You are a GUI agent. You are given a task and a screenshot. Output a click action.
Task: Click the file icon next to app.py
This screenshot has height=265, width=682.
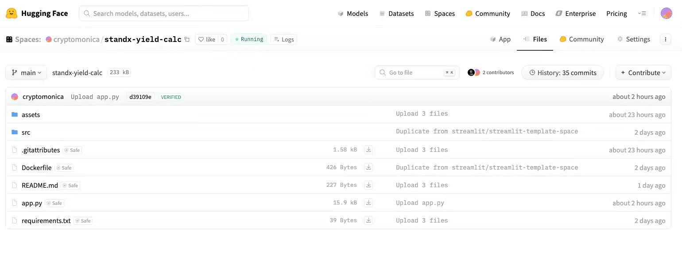coord(15,203)
